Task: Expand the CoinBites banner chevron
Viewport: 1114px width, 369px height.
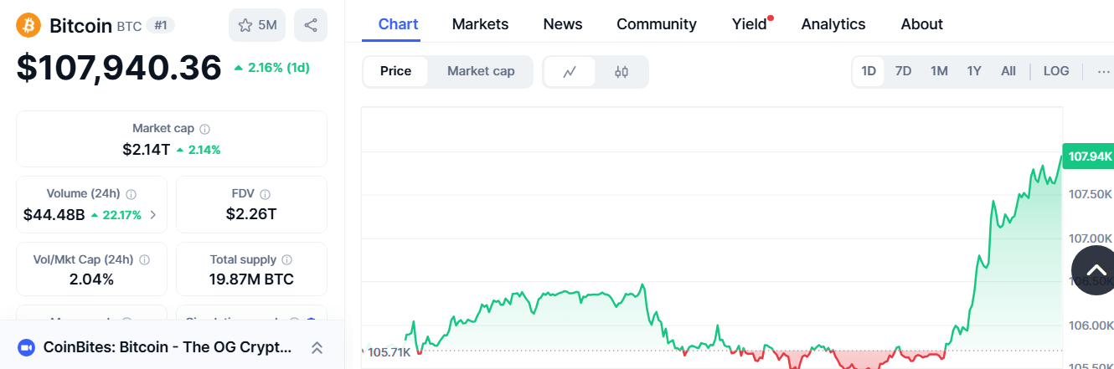Action: click(317, 347)
